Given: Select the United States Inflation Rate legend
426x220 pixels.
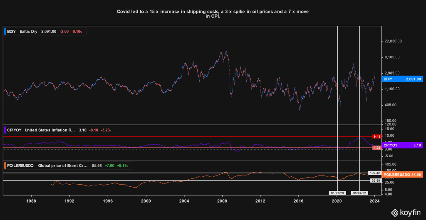Looking at the screenshot, I should pos(50,130).
